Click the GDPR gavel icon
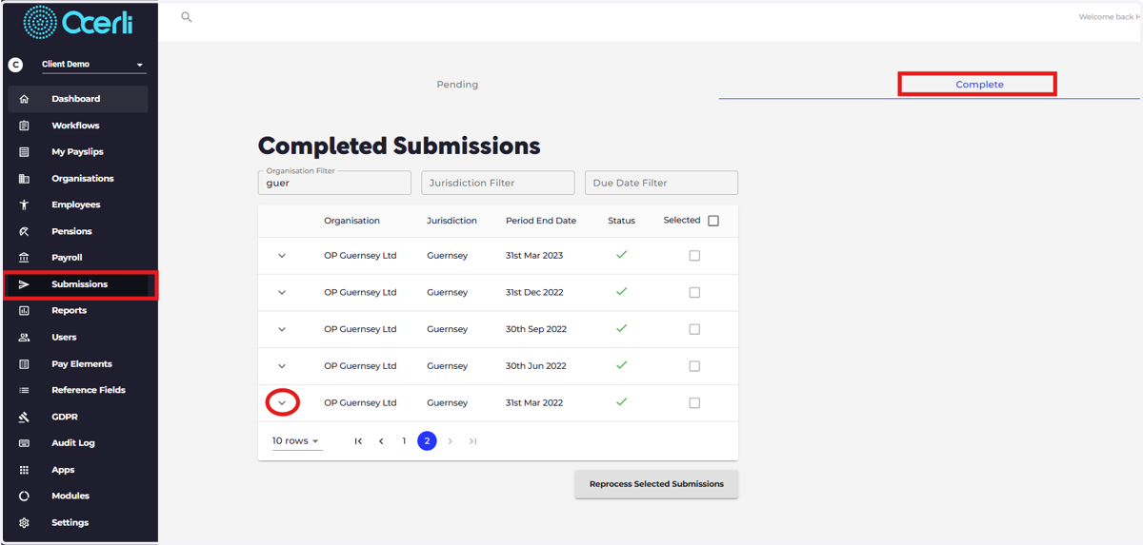This screenshot has width=1143, height=545. [25, 417]
